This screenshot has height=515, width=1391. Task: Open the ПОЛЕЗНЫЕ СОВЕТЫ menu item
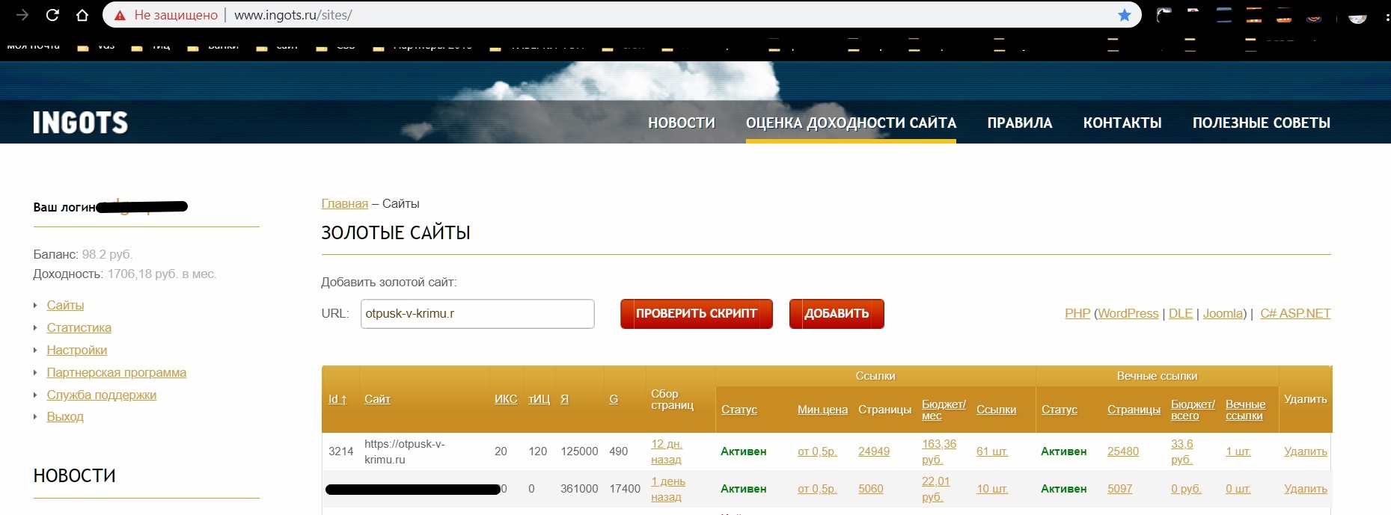(x=1262, y=123)
